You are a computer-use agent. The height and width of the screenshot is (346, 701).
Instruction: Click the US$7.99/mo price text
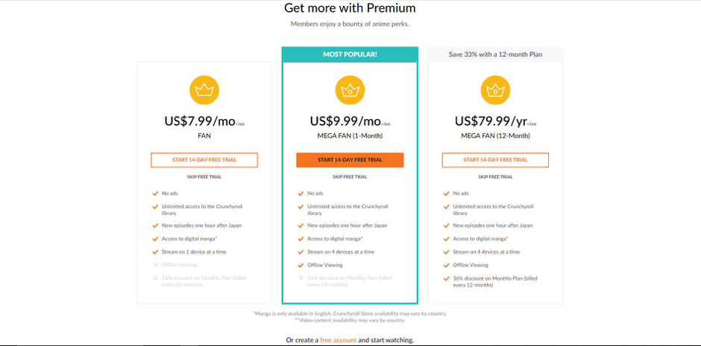(198, 121)
